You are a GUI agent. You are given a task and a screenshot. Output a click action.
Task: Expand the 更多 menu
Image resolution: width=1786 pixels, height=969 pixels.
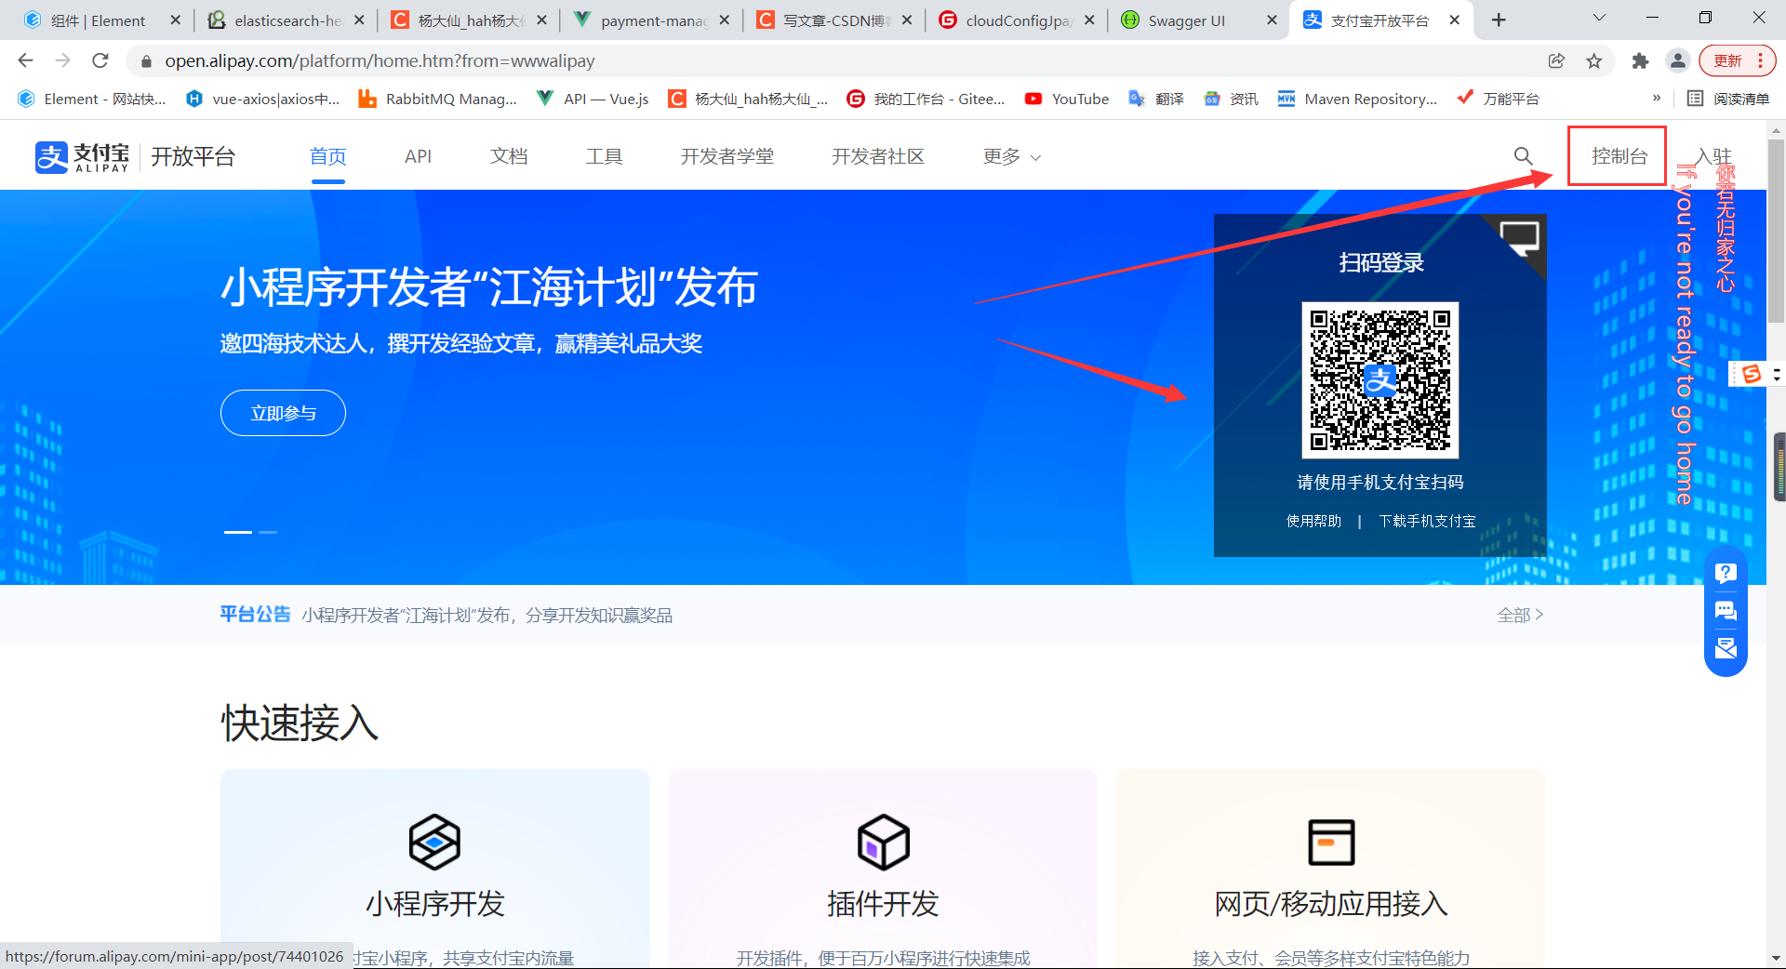point(1012,156)
